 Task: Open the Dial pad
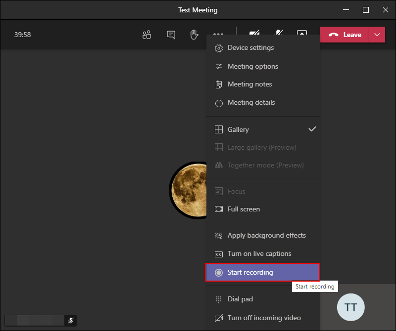(263, 299)
